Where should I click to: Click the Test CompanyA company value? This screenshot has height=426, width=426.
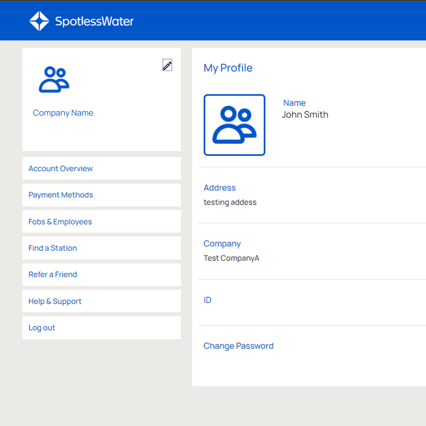coord(231,258)
